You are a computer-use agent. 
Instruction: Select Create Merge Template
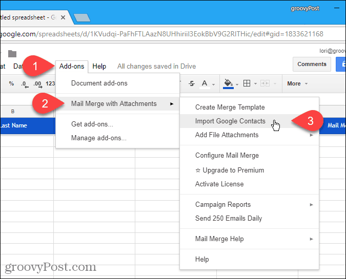[249, 108]
